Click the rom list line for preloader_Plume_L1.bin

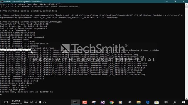point(79,50)
